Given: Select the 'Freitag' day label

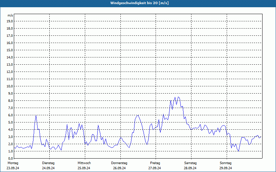Looking at the screenshot, I should pyautogui.click(x=155, y=163).
